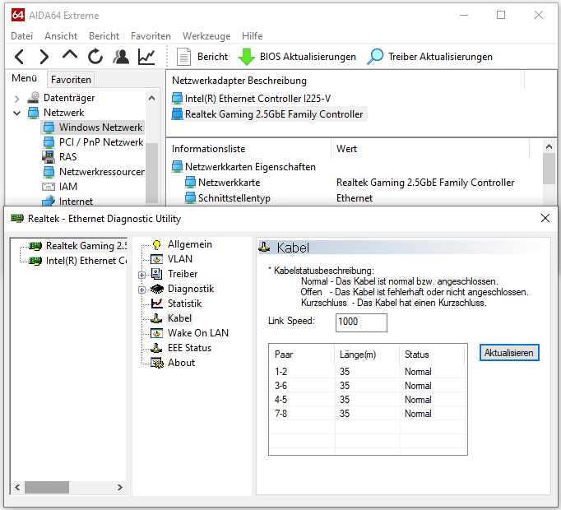The width and height of the screenshot is (561, 510).
Task: Open the Ansicht menu
Action: click(x=61, y=36)
